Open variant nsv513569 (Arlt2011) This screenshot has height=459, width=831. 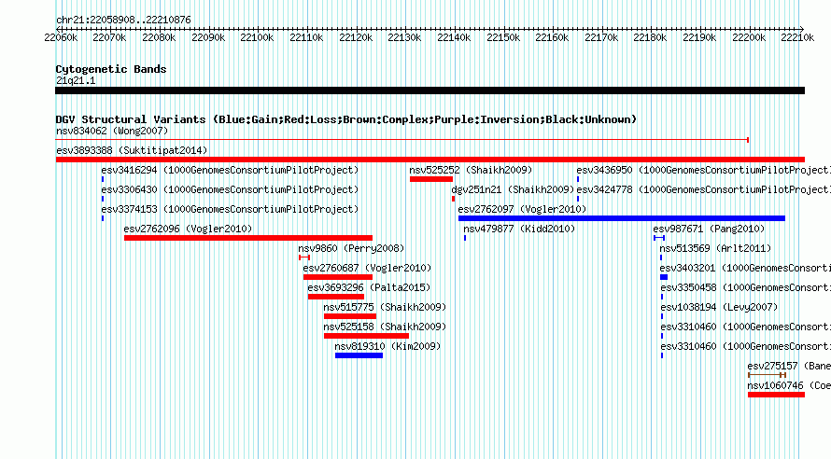[715, 248]
